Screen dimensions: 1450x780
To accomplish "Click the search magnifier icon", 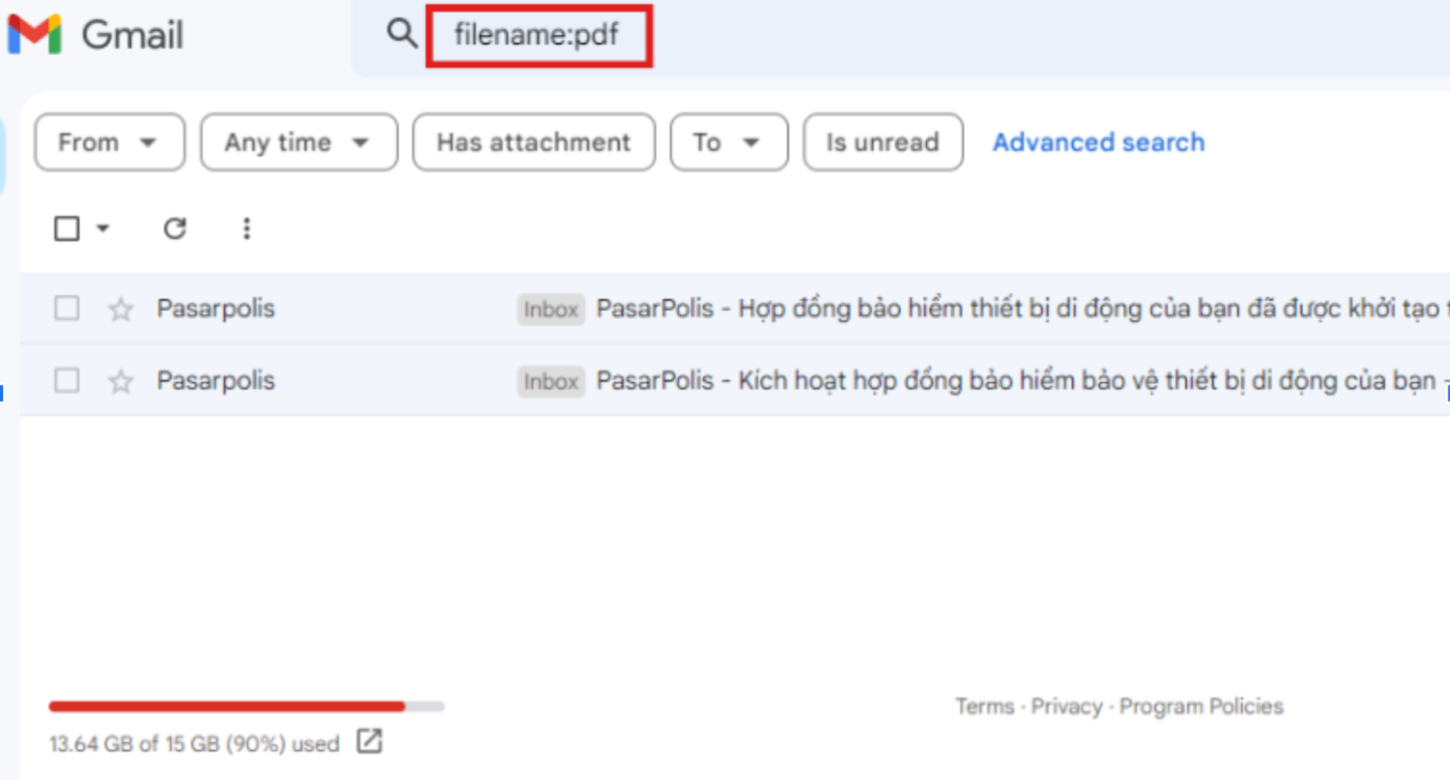I will tap(402, 34).
